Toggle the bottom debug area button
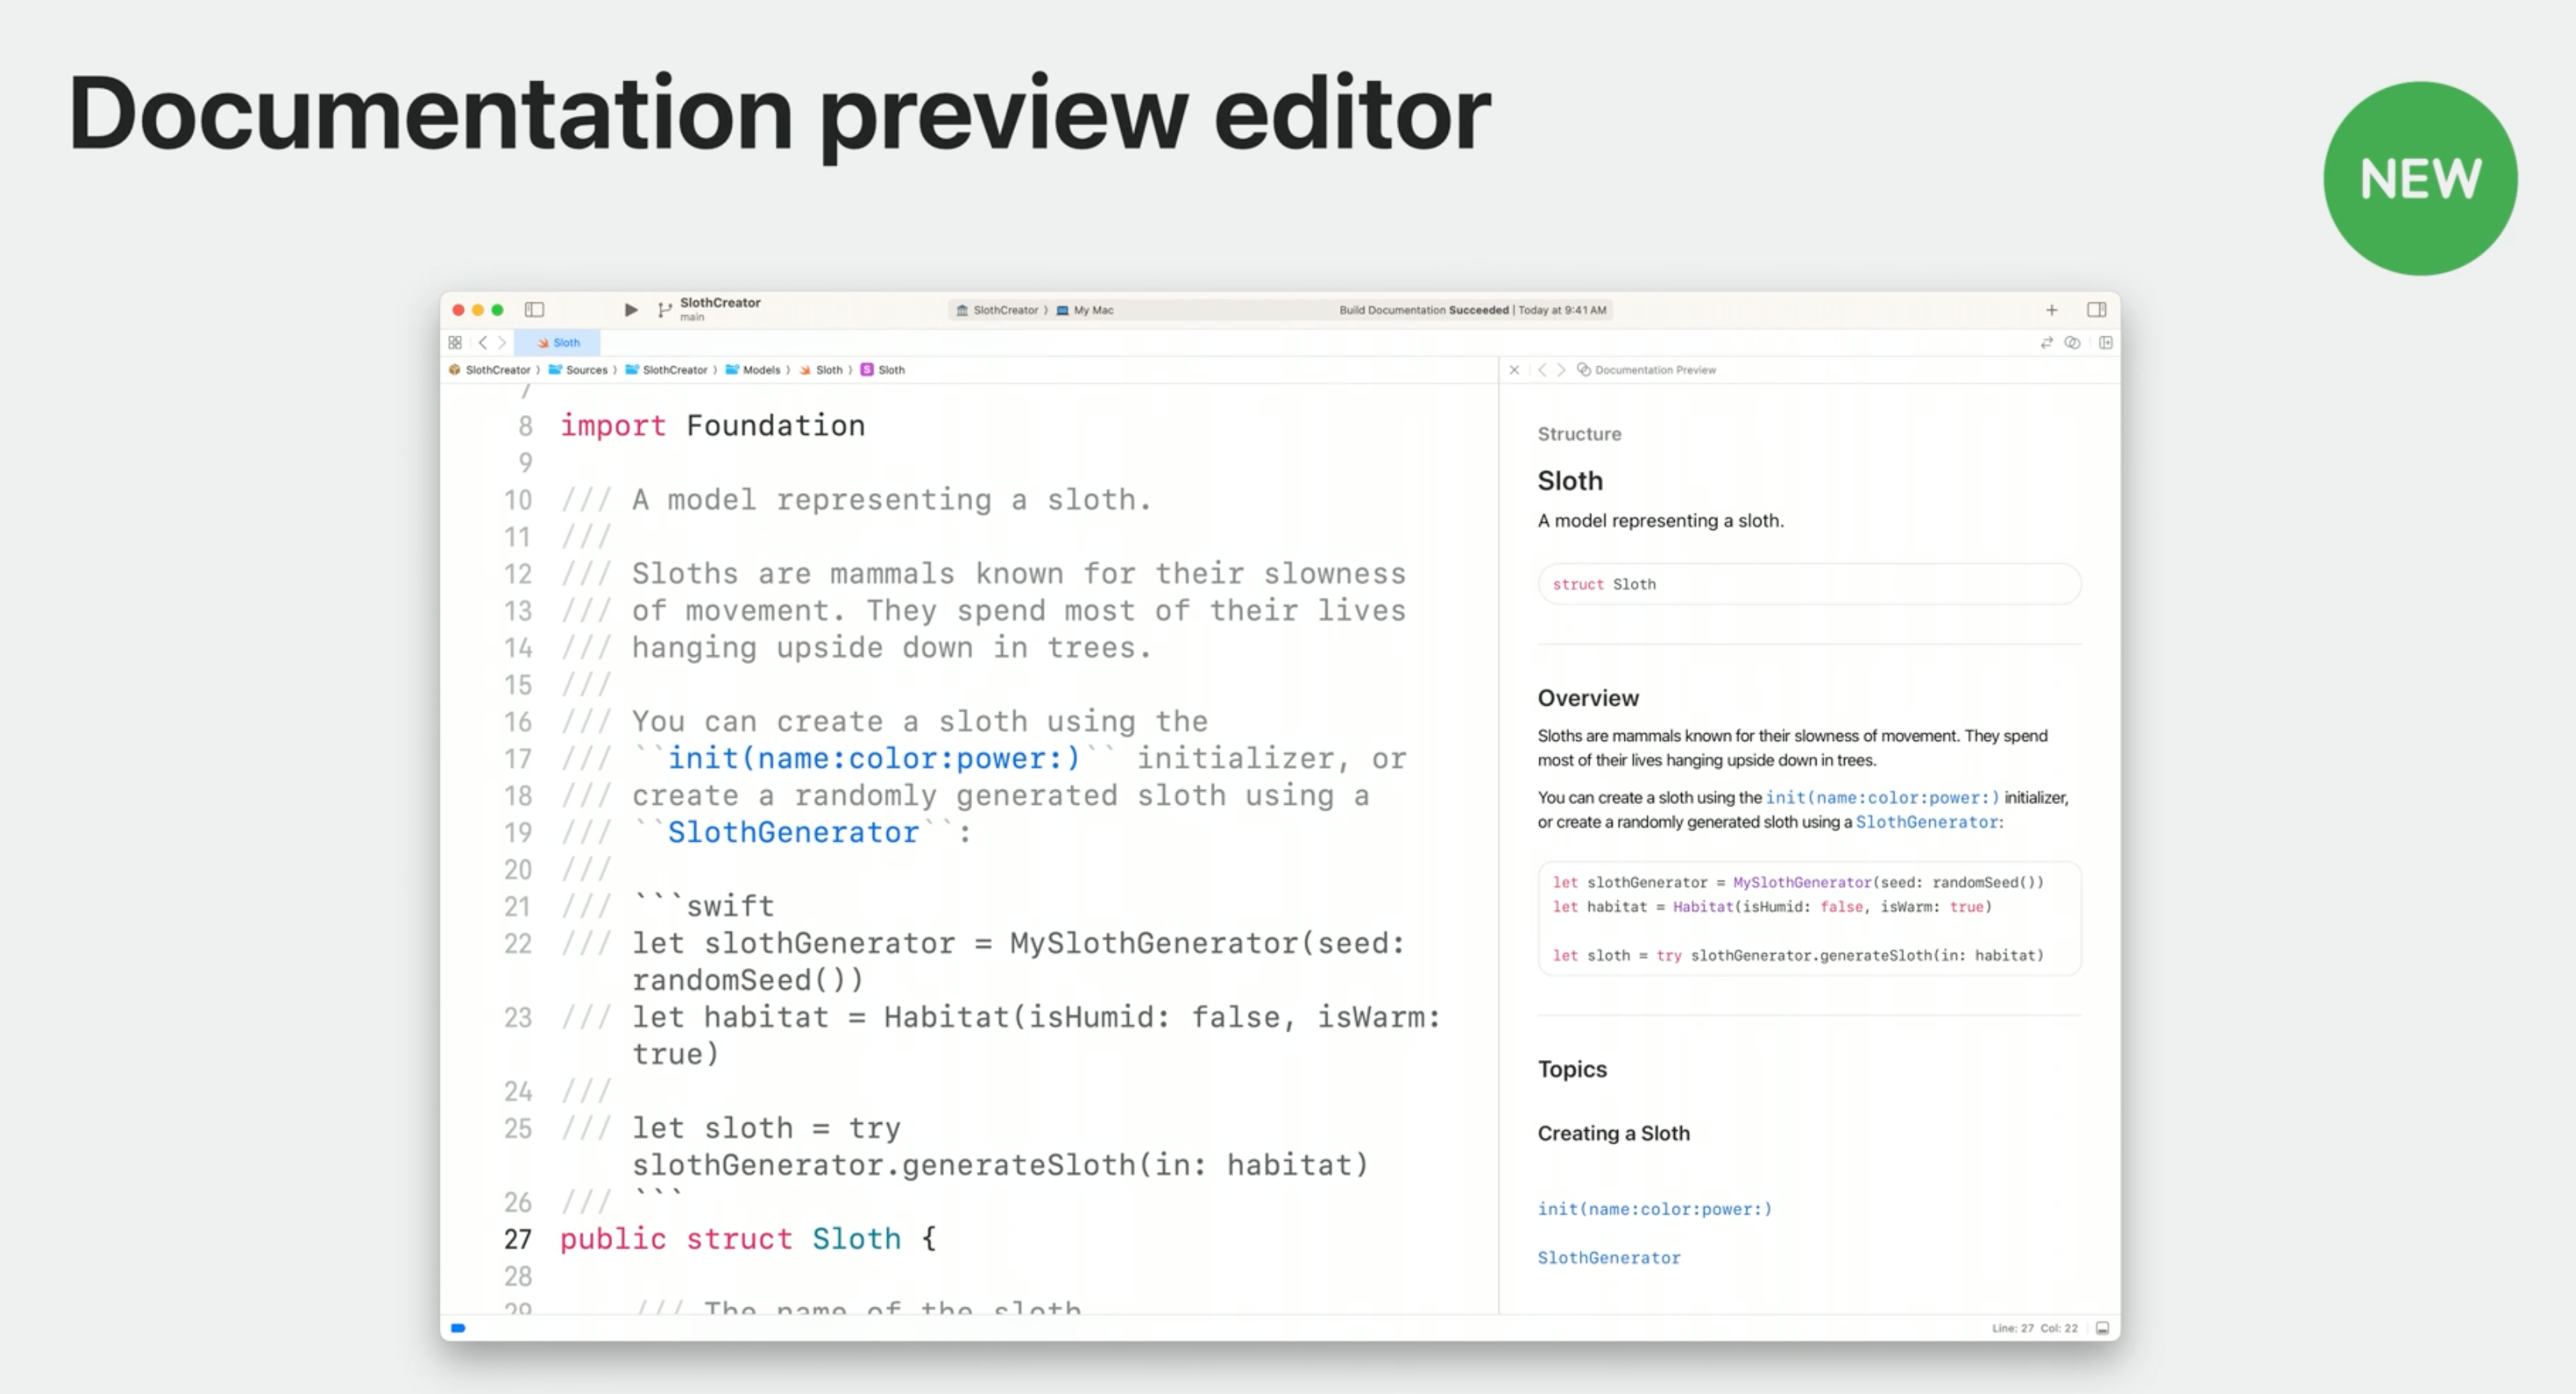The image size is (2576, 1394). (x=2102, y=1328)
